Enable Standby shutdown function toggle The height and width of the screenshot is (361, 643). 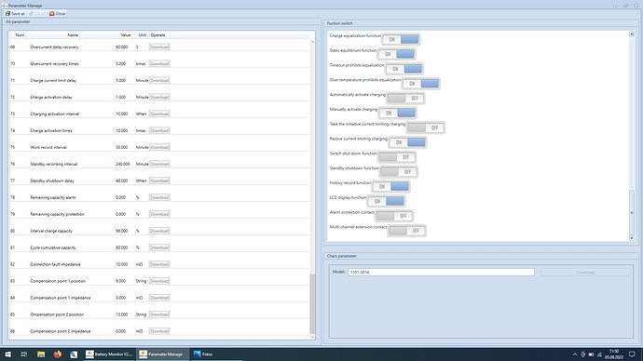[399, 172]
